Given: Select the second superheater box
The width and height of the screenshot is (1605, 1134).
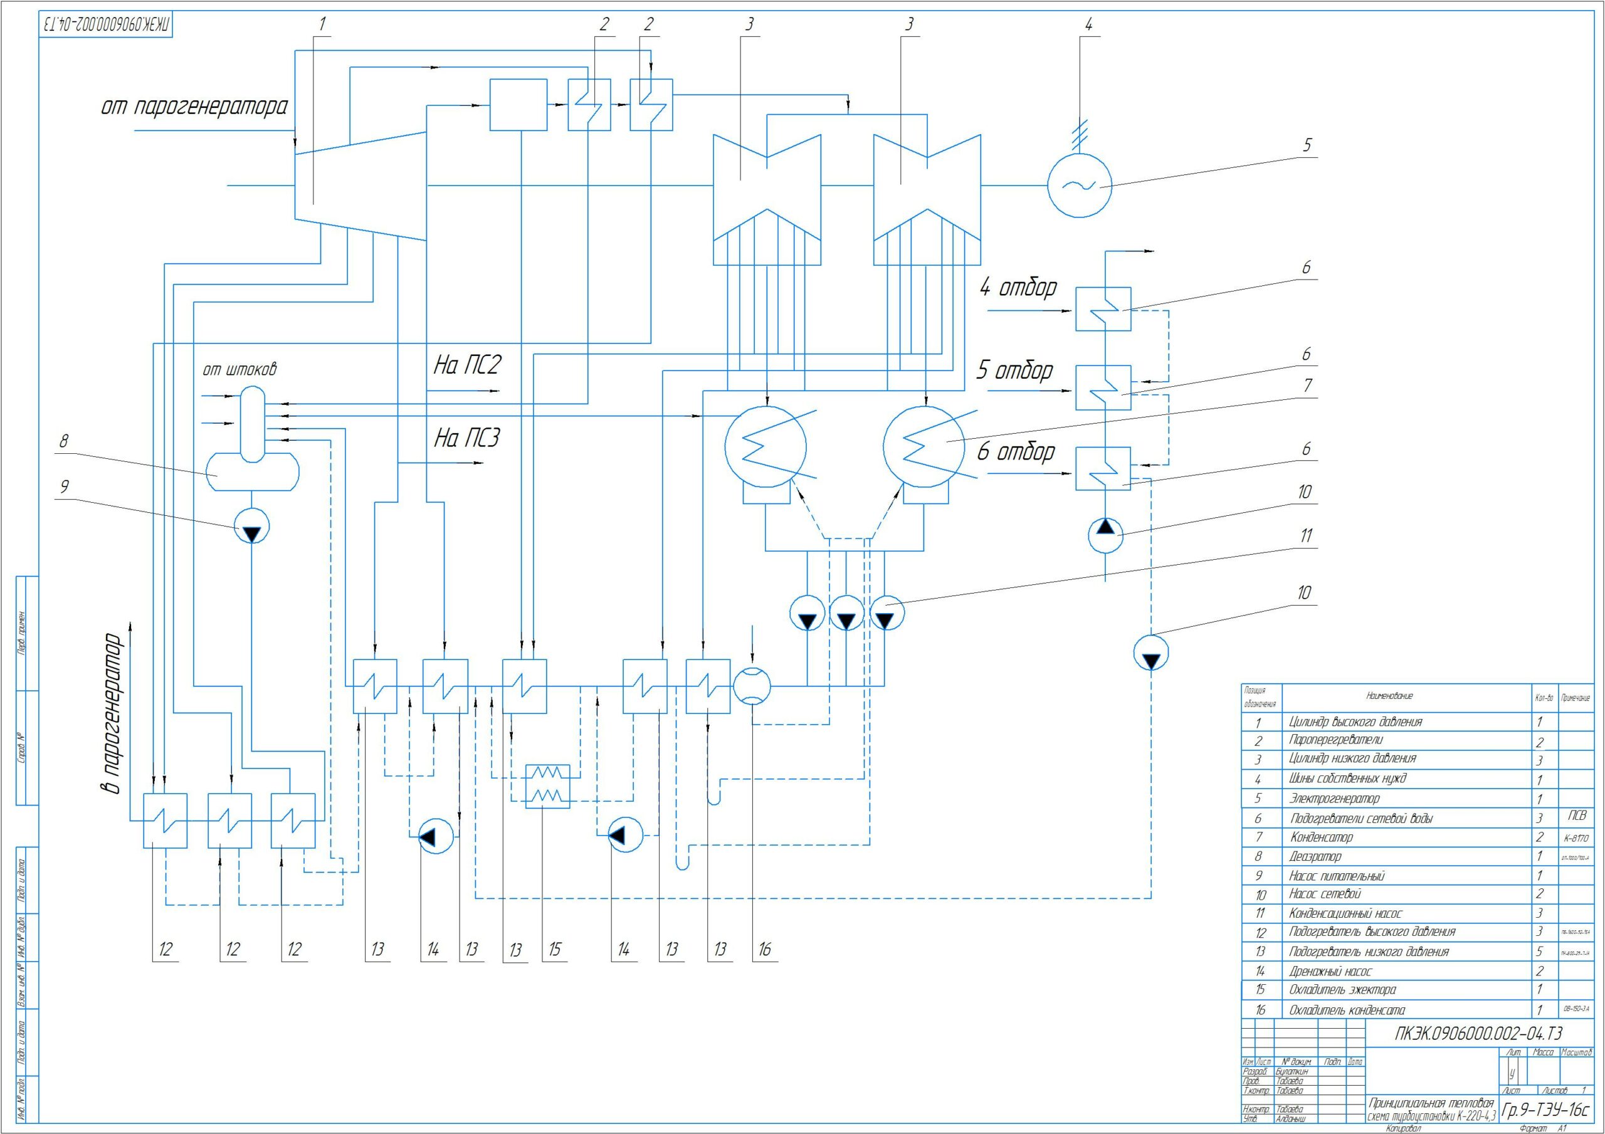Looking at the screenshot, I should [x=651, y=105].
